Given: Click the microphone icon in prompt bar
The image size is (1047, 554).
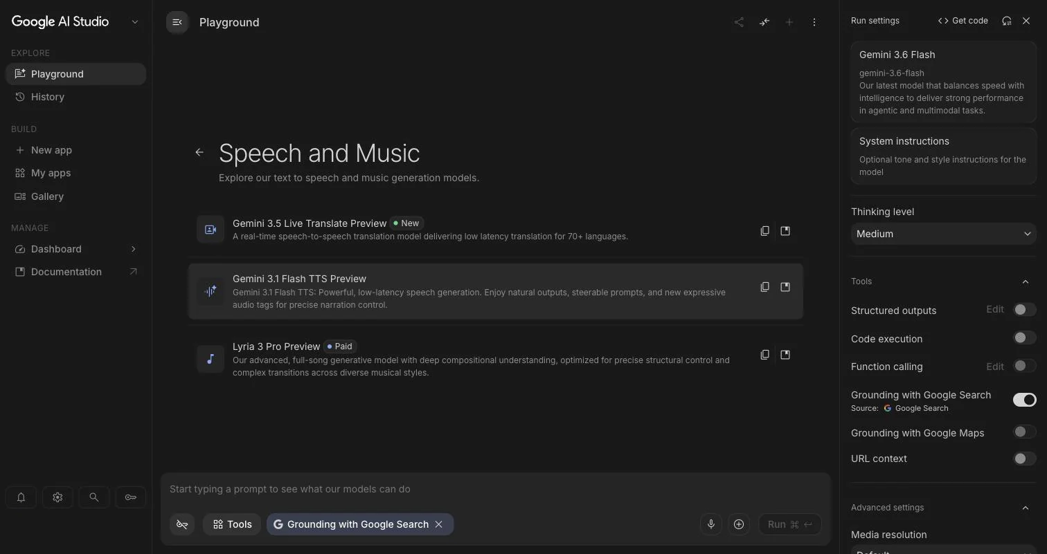Looking at the screenshot, I should click(x=710, y=524).
